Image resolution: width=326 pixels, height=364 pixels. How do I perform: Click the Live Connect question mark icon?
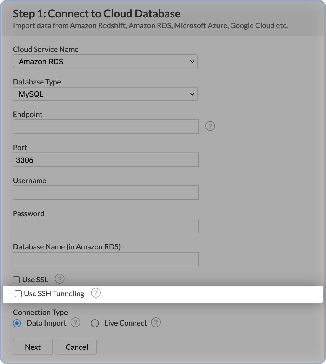tap(156, 323)
